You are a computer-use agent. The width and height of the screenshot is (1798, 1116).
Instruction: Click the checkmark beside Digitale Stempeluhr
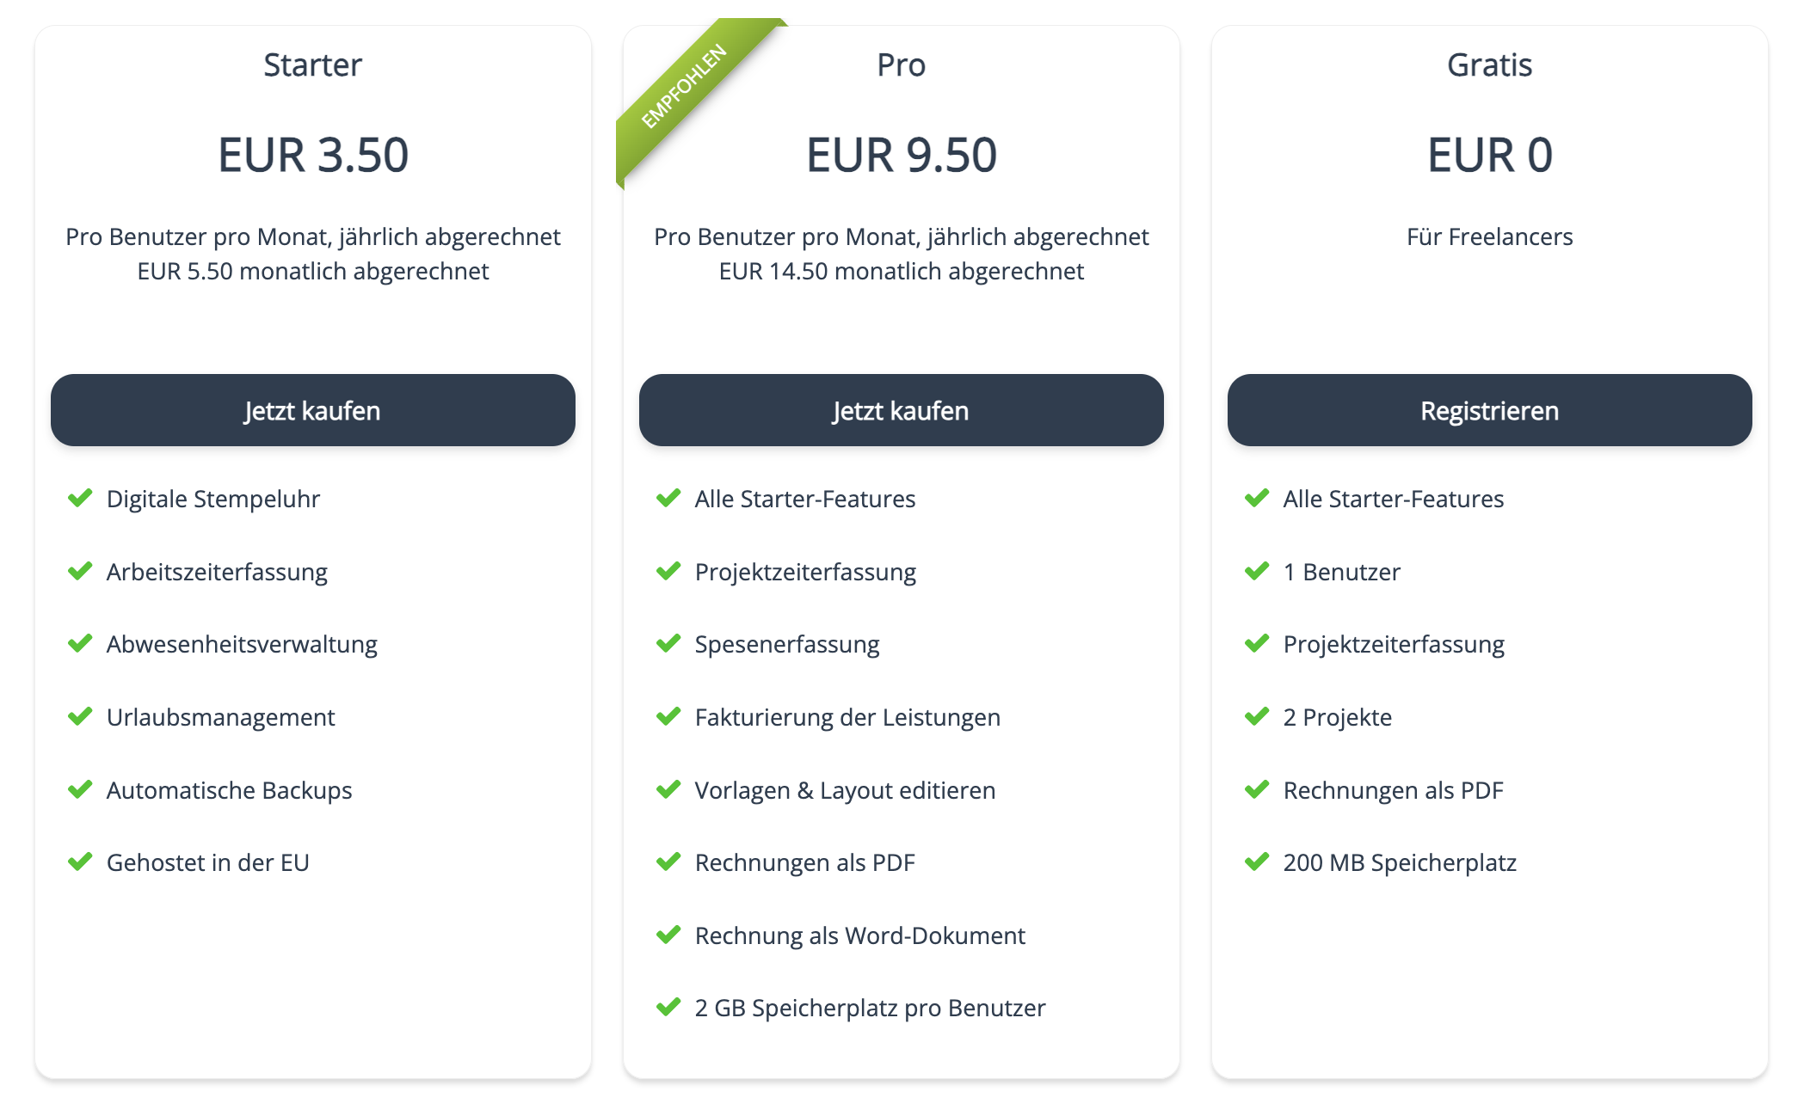[80, 498]
